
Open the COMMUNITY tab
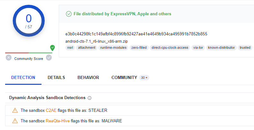click(124, 78)
